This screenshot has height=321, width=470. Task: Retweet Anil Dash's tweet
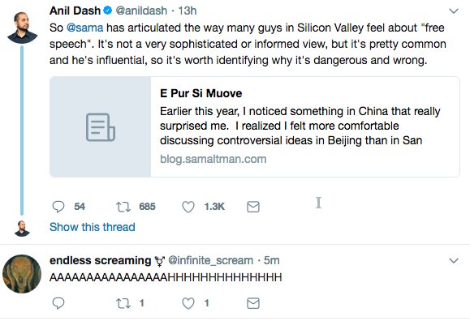click(x=123, y=207)
